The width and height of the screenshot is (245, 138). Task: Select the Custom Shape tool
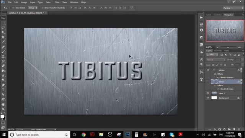click(x=3, y=99)
